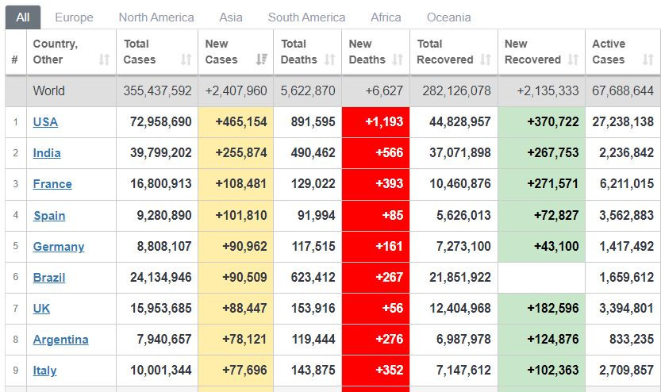Open the Germany country page link
Screen dimensions: 661x392
click(x=59, y=247)
